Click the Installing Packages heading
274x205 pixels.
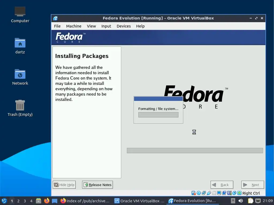point(82,56)
